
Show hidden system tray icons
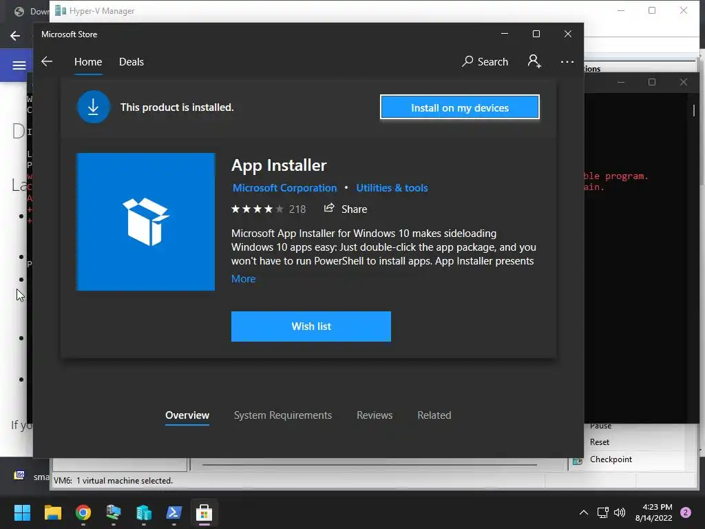[583, 512]
